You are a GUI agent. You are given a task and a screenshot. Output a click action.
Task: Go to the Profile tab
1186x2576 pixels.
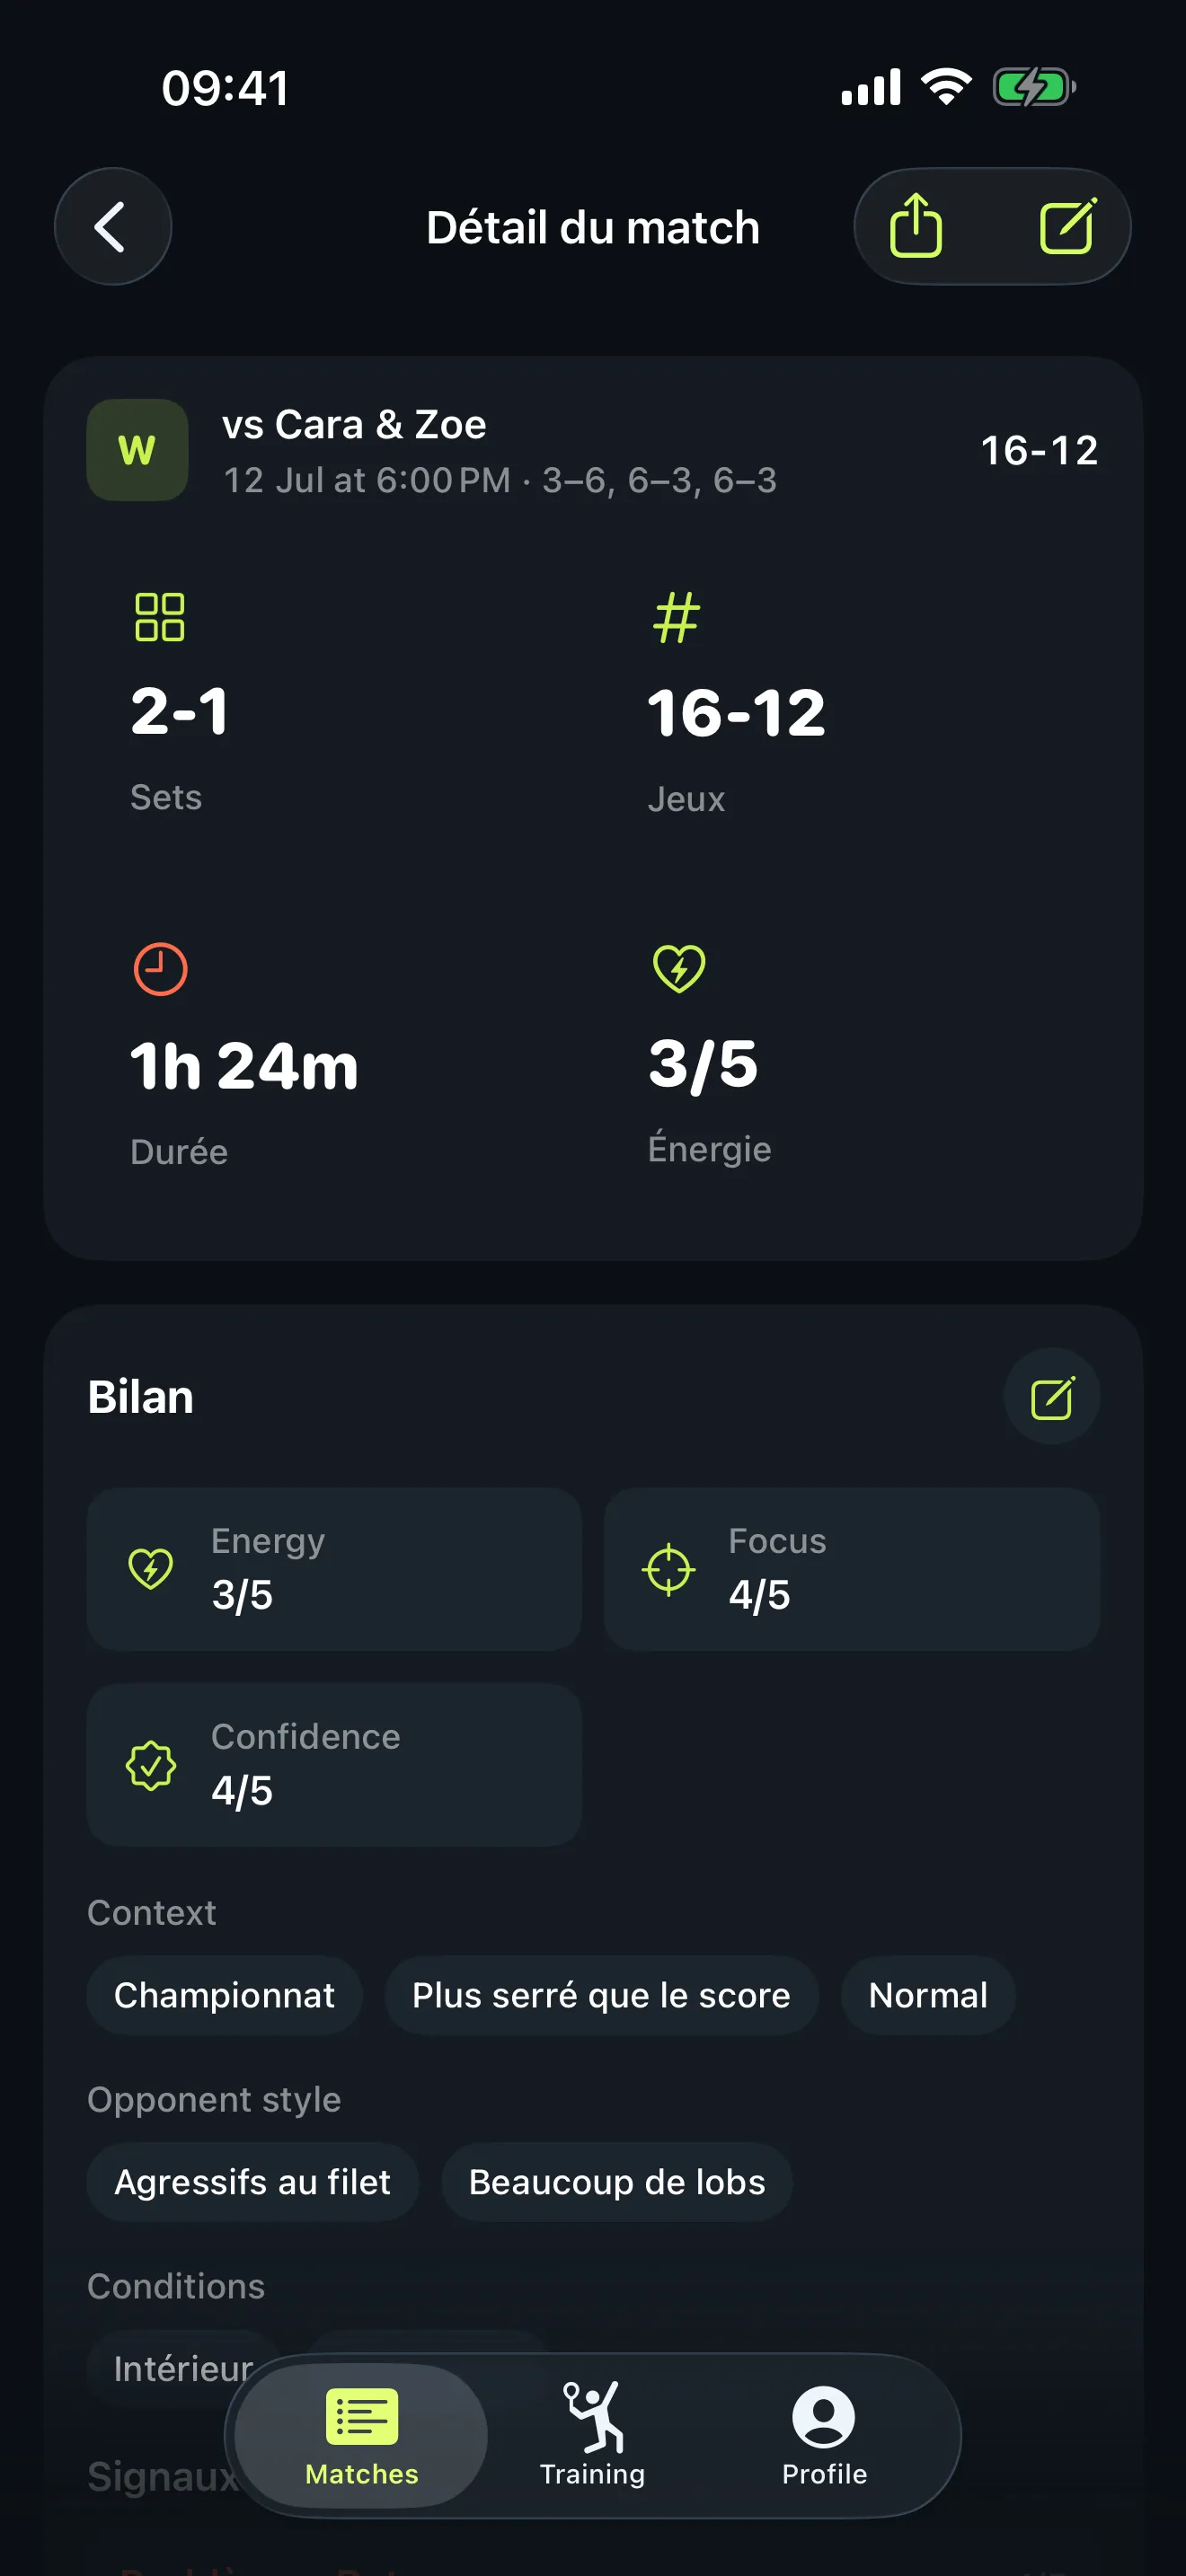pyautogui.click(x=824, y=2436)
